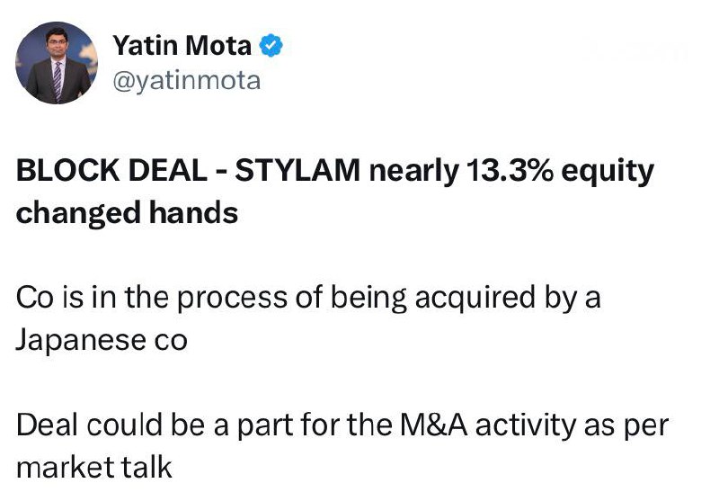Open Yatin Mota's profile picture
This screenshot has width=719, height=501.
58,63
